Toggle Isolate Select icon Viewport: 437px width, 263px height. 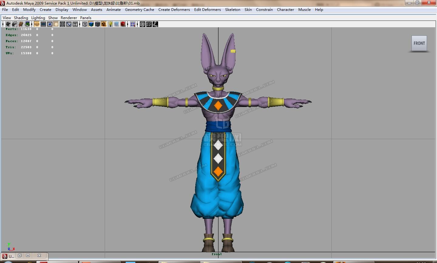click(x=133, y=24)
